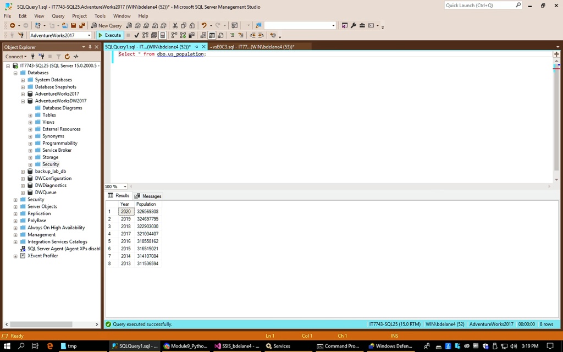
Task: Click Disconnect icon in Object Explorer
Action: [42, 57]
